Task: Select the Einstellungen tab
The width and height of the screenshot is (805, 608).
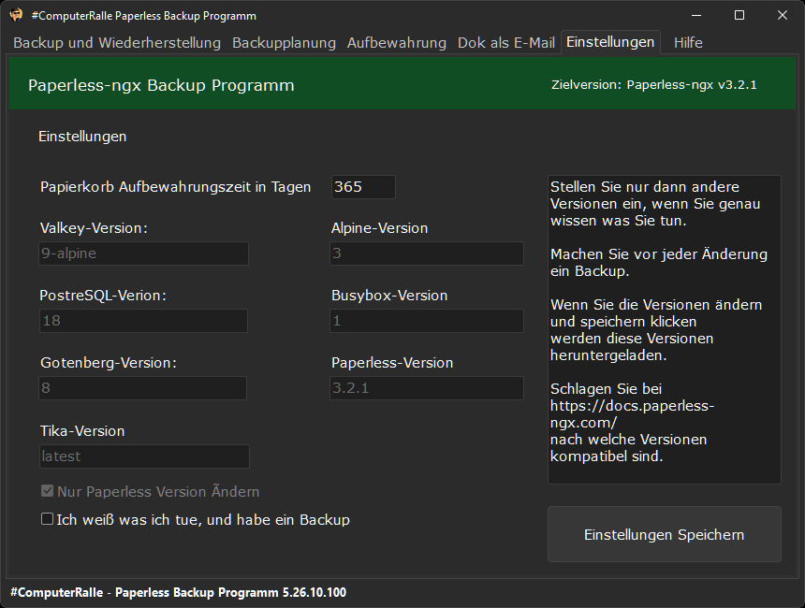Action: tap(610, 42)
